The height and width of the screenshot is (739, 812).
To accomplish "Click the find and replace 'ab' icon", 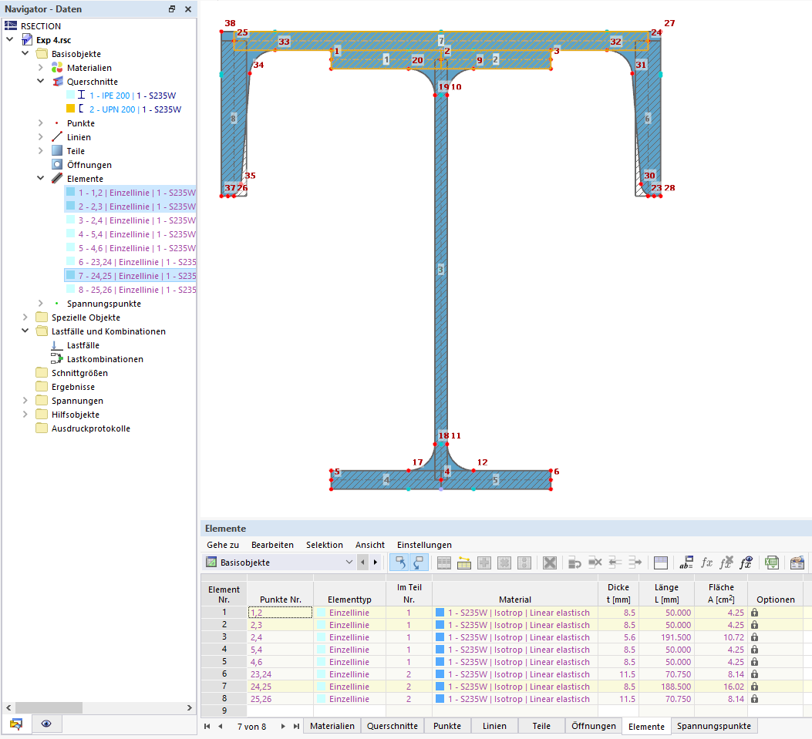I will coord(686,563).
